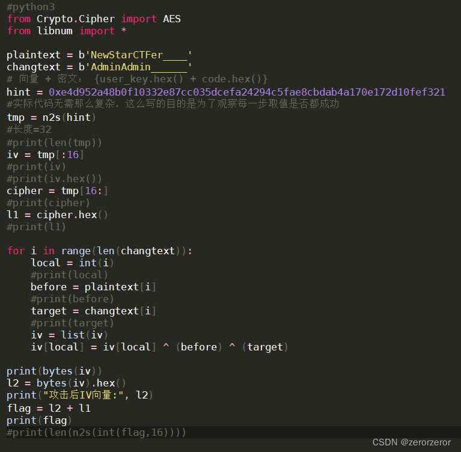Click the 'iv = tmp[:16]' line
This screenshot has height=452, width=461.
pyautogui.click(x=45, y=154)
